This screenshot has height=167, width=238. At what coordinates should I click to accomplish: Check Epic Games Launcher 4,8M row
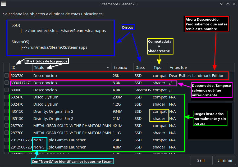[7, 147]
